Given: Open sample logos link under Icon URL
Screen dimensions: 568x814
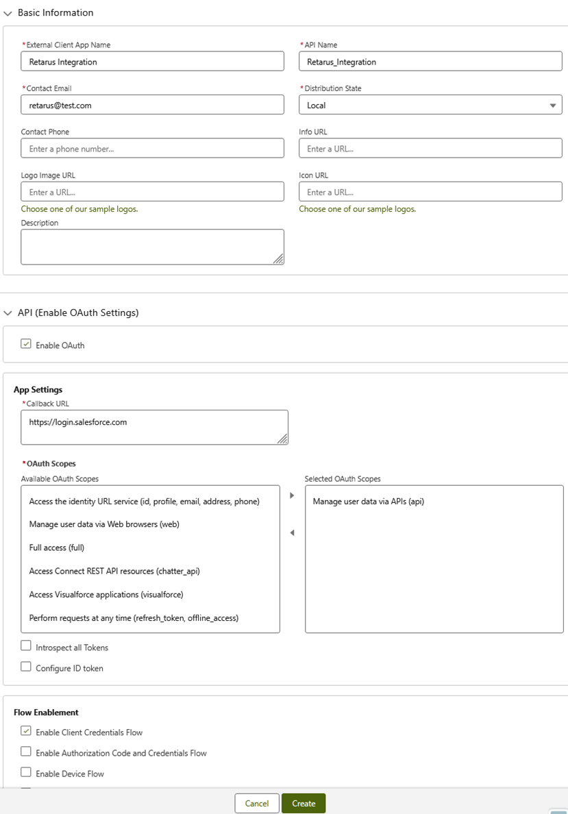Looking at the screenshot, I should (357, 209).
